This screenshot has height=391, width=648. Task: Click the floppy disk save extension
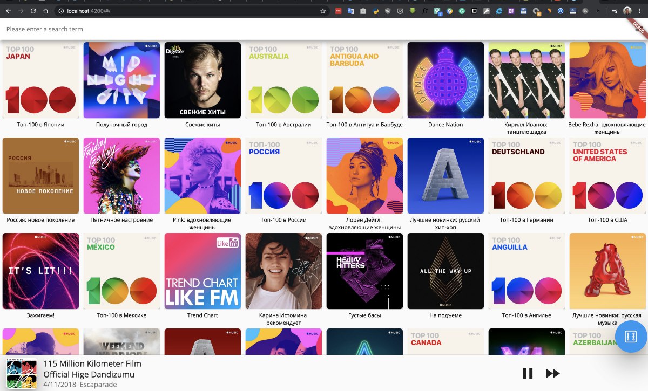[x=524, y=11]
